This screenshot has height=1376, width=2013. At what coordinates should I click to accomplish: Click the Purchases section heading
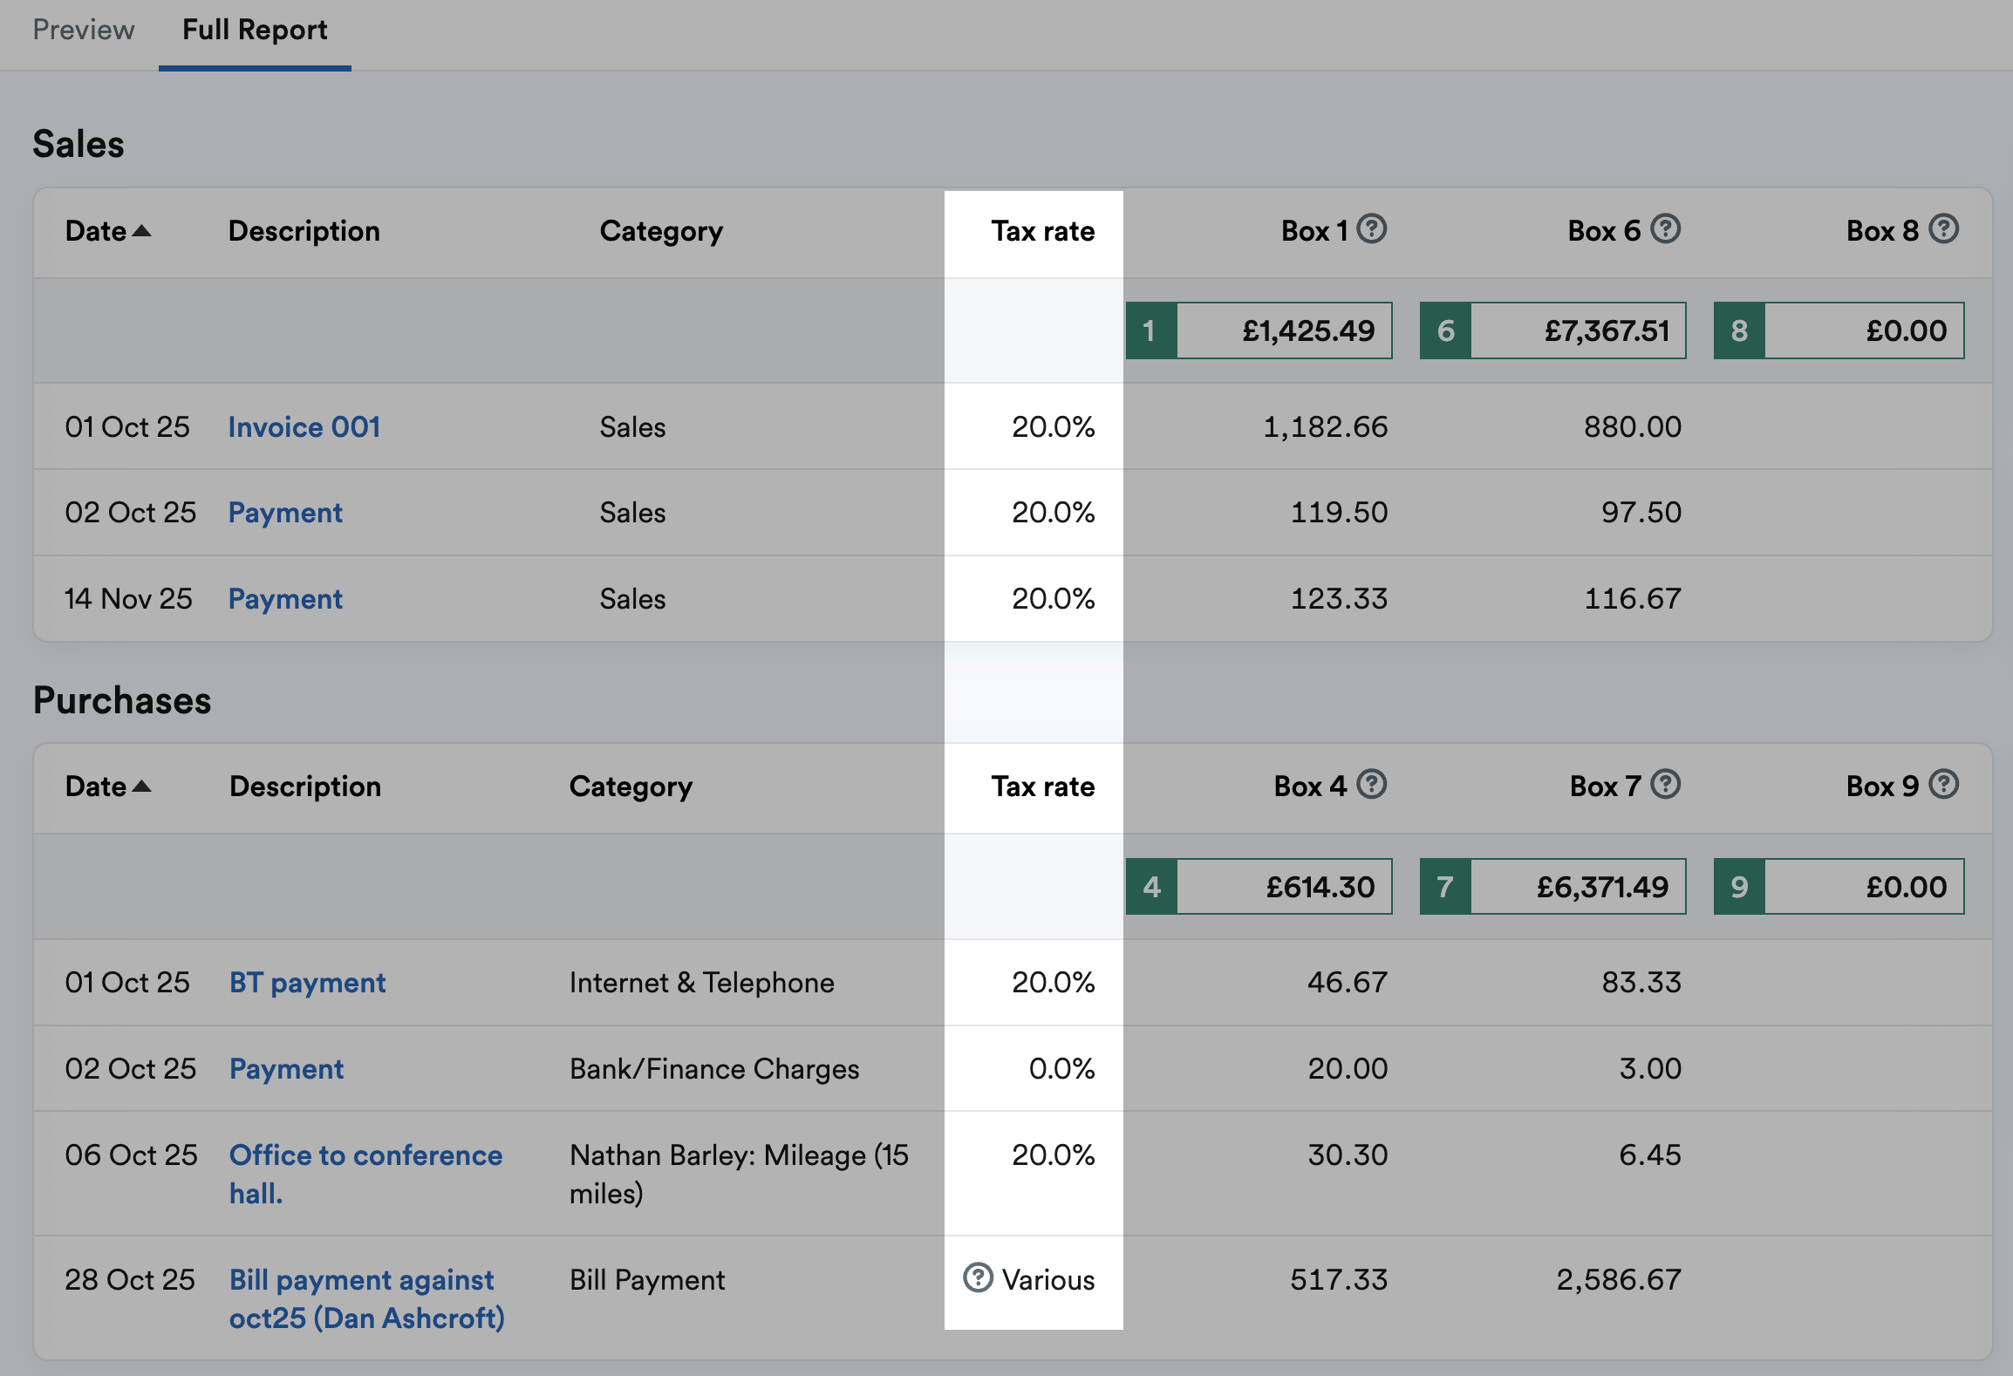click(x=122, y=700)
